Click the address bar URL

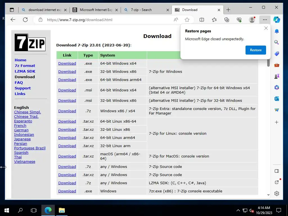(80, 20)
